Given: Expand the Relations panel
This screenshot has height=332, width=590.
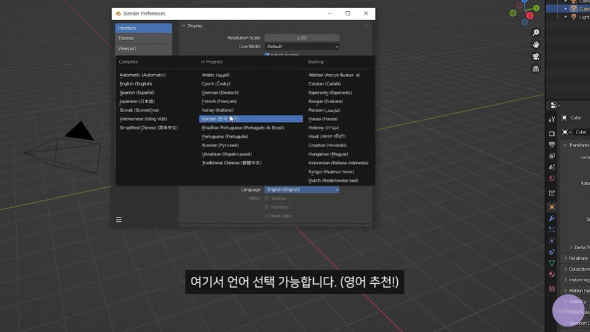Looking at the screenshot, I should 565,258.
